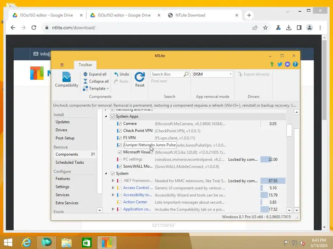Expand the .NET Framework node

point(113,181)
